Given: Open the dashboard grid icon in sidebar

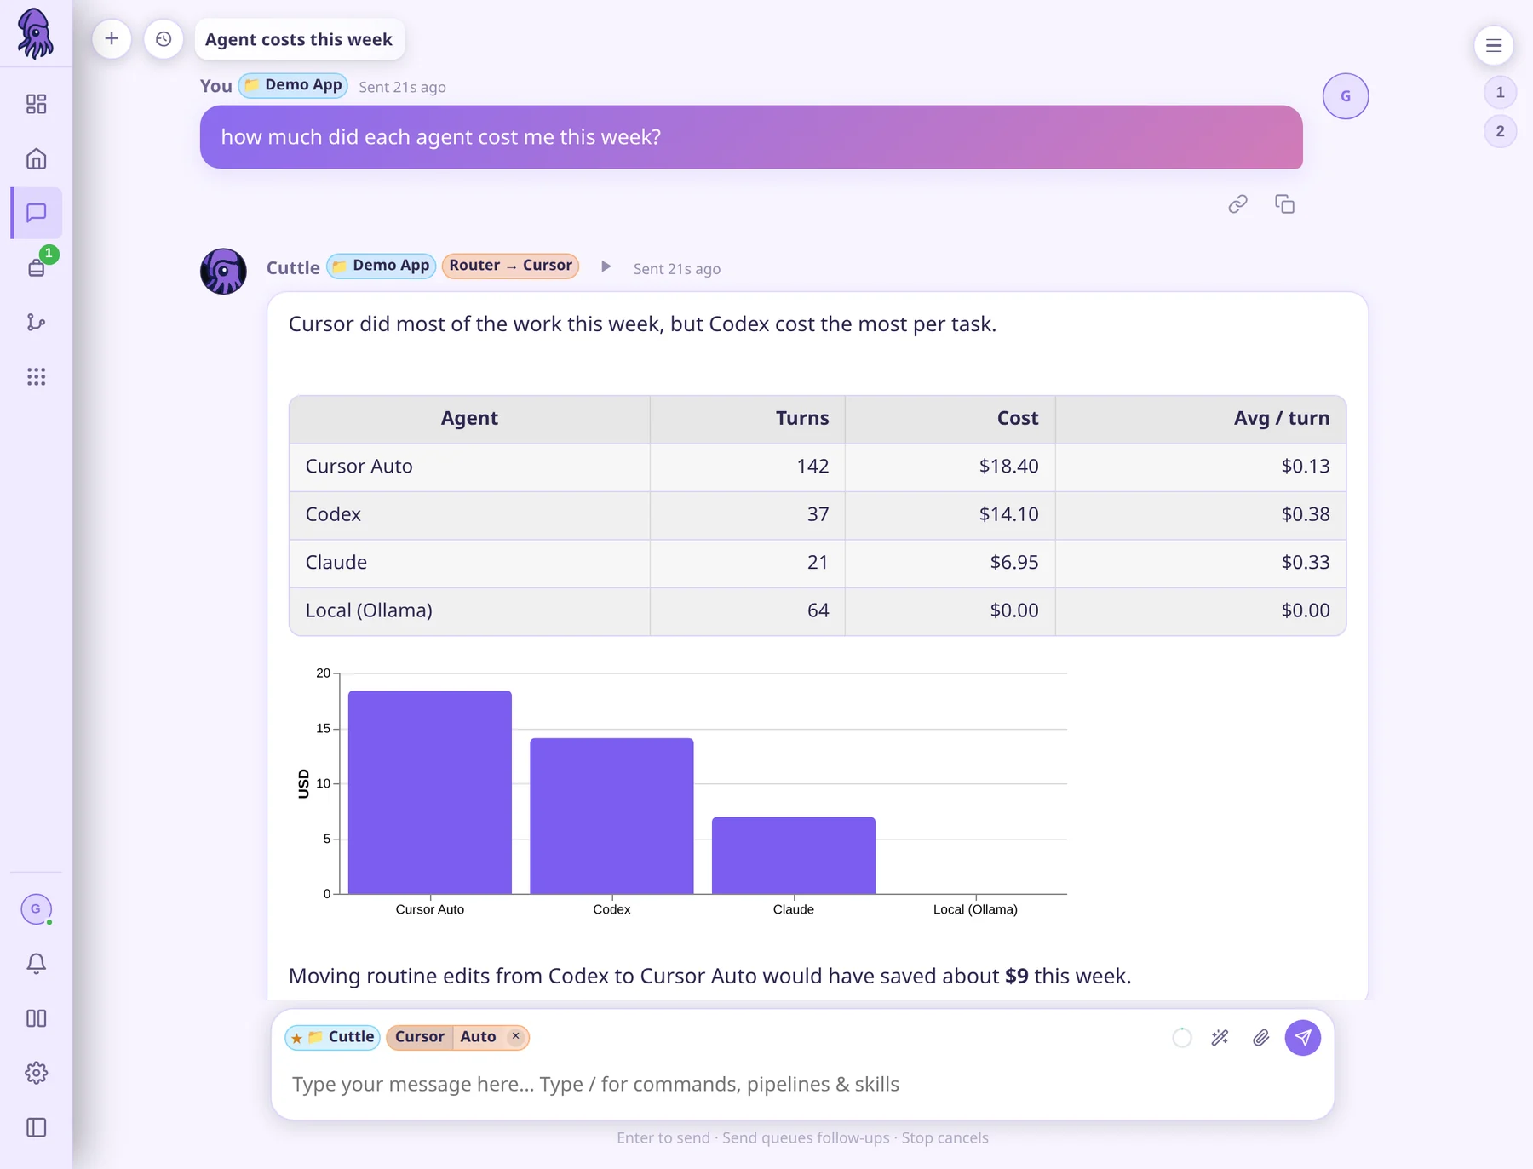Looking at the screenshot, I should click(x=36, y=104).
